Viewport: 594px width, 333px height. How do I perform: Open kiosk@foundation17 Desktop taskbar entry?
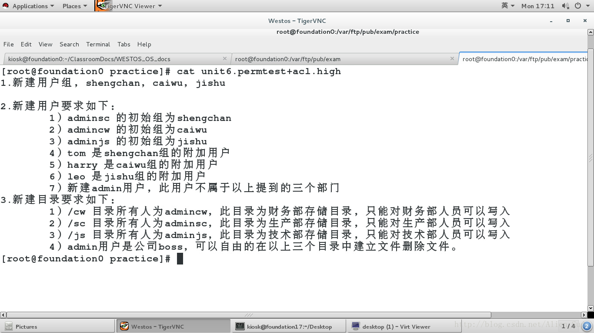[x=289, y=326]
